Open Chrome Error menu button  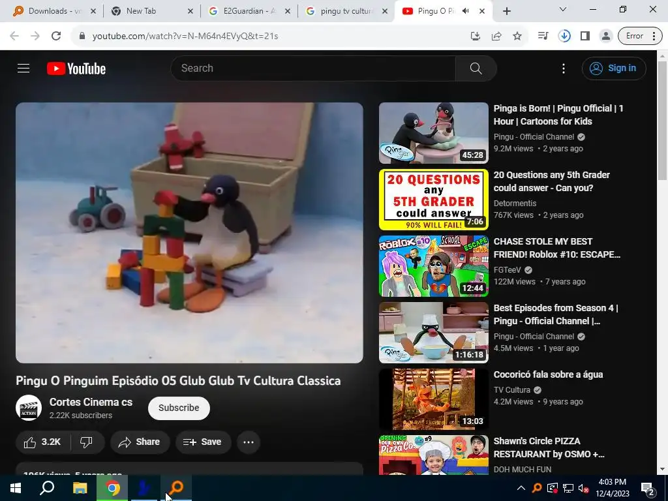coord(641,36)
